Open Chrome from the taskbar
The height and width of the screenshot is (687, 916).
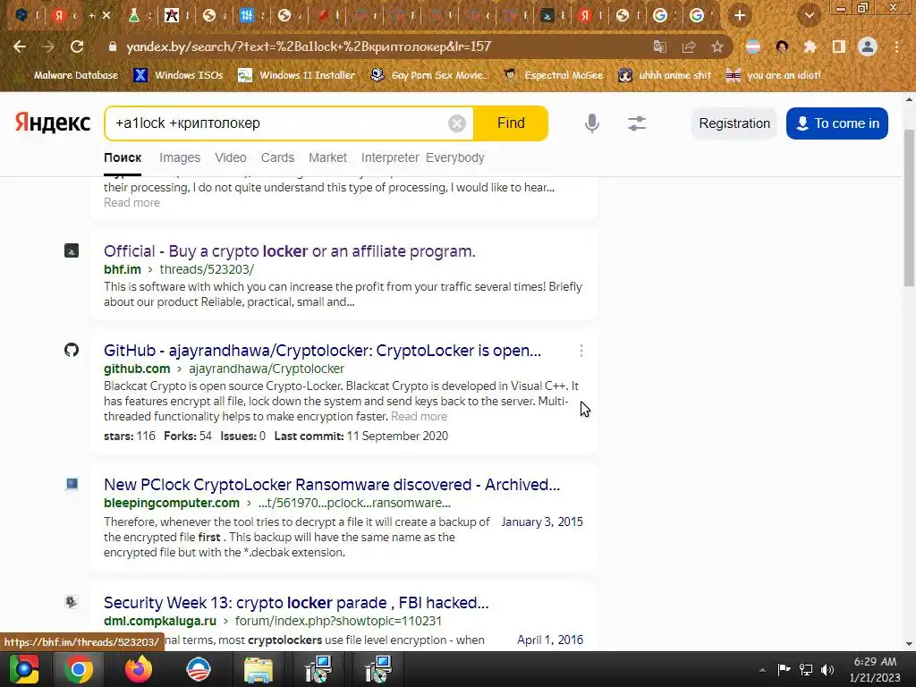(79, 669)
